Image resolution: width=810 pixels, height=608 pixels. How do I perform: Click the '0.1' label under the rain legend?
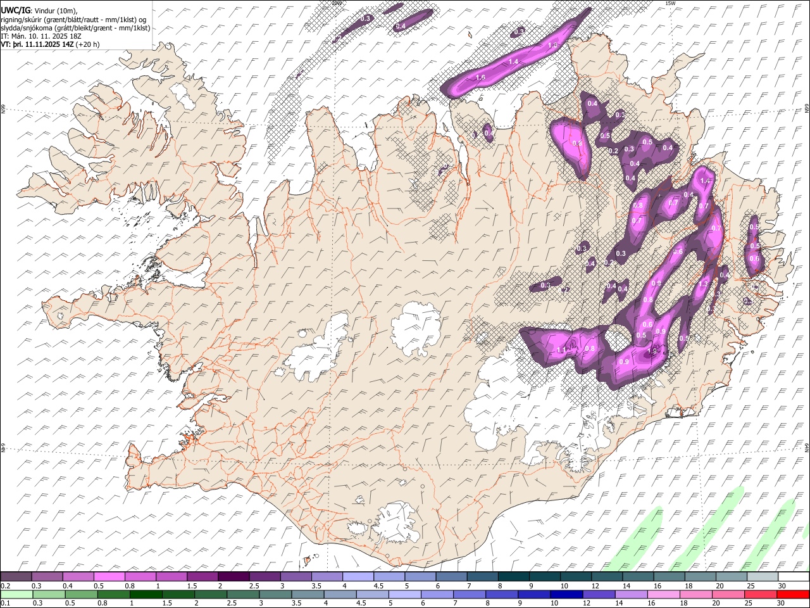pos(5,604)
